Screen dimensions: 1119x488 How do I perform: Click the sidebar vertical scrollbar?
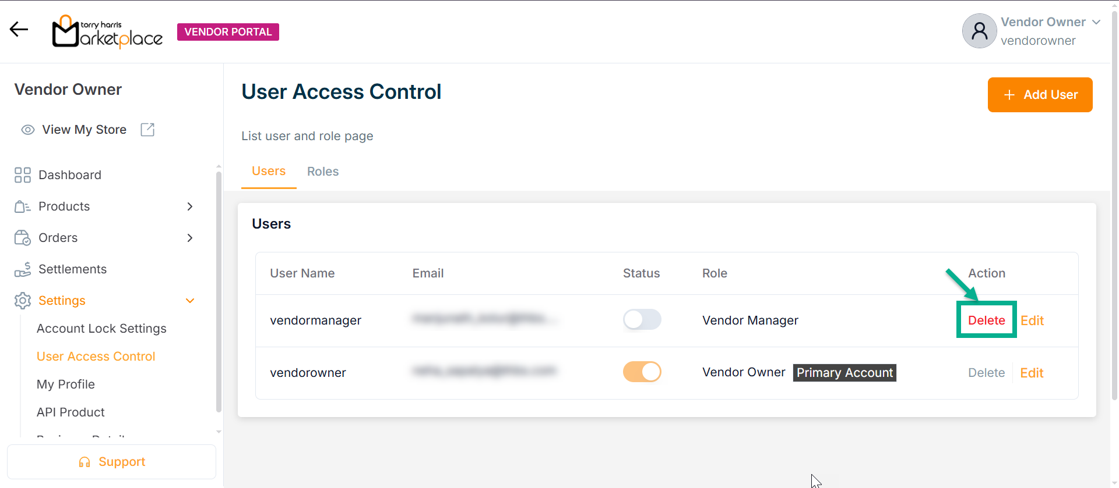(x=219, y=291)
